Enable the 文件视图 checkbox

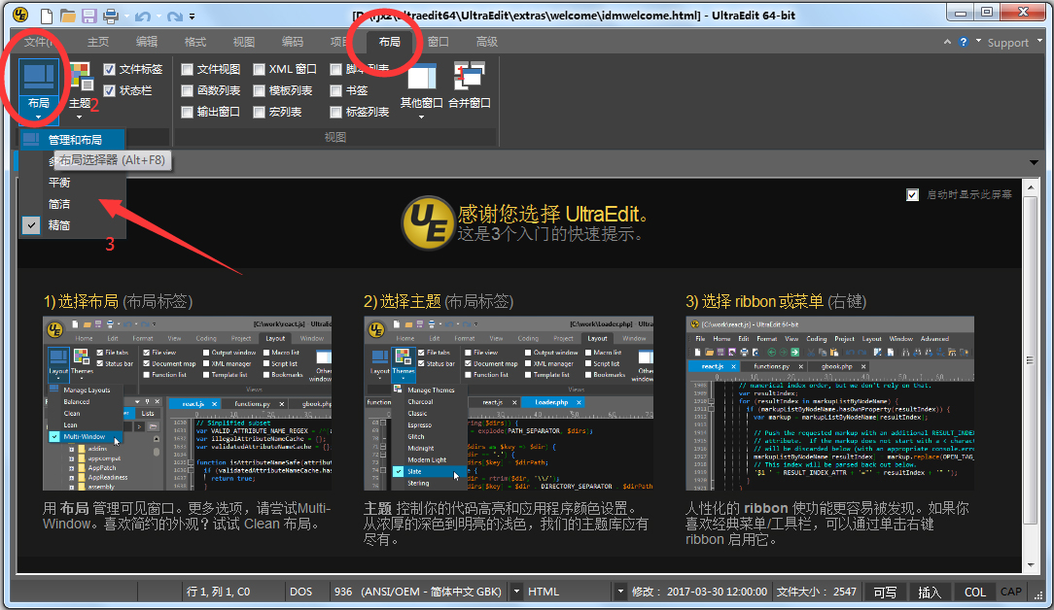pyautogui.click(x=187, y=69)
